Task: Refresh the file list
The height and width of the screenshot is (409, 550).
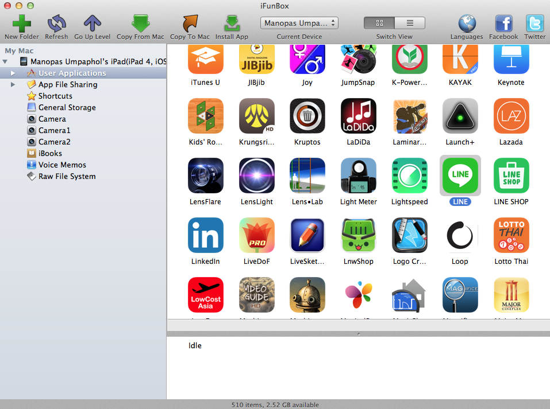Action: tap(56, 24)
